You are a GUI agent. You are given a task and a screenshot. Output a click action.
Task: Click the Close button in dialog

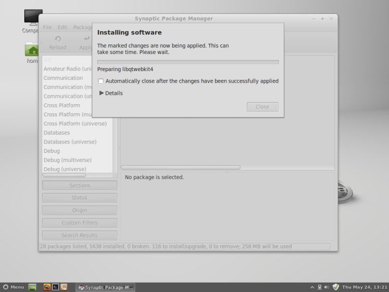263,107
